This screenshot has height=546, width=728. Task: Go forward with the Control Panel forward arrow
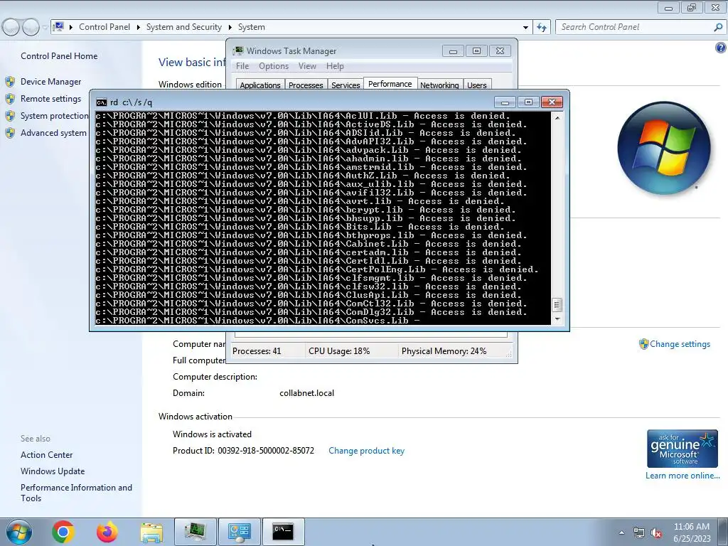(x=31, y=28)
